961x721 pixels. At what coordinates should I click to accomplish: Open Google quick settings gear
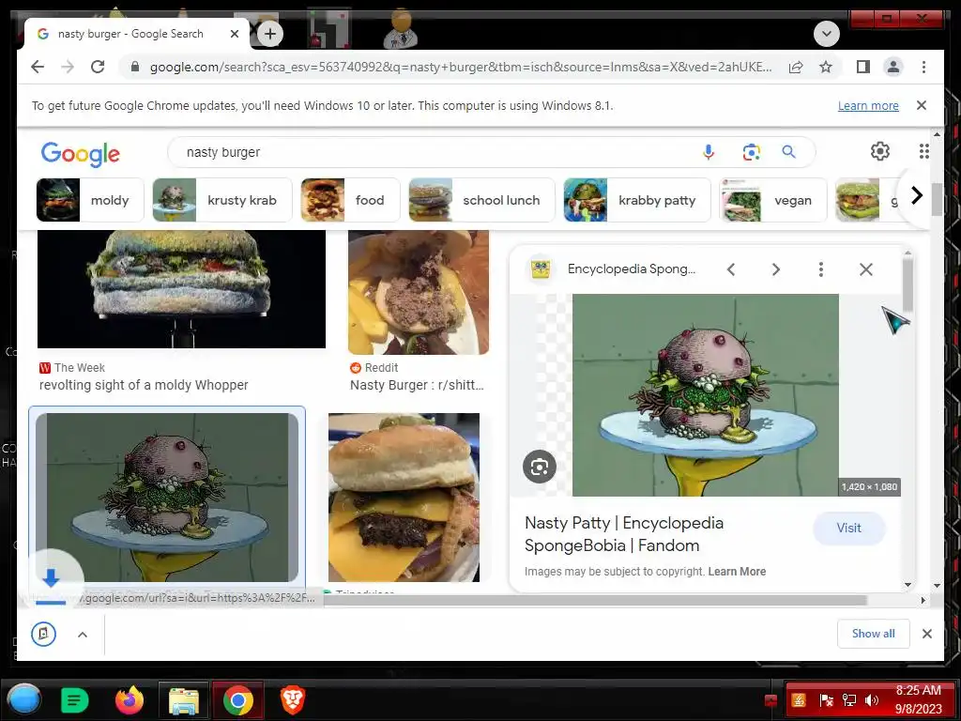[880, 151]
